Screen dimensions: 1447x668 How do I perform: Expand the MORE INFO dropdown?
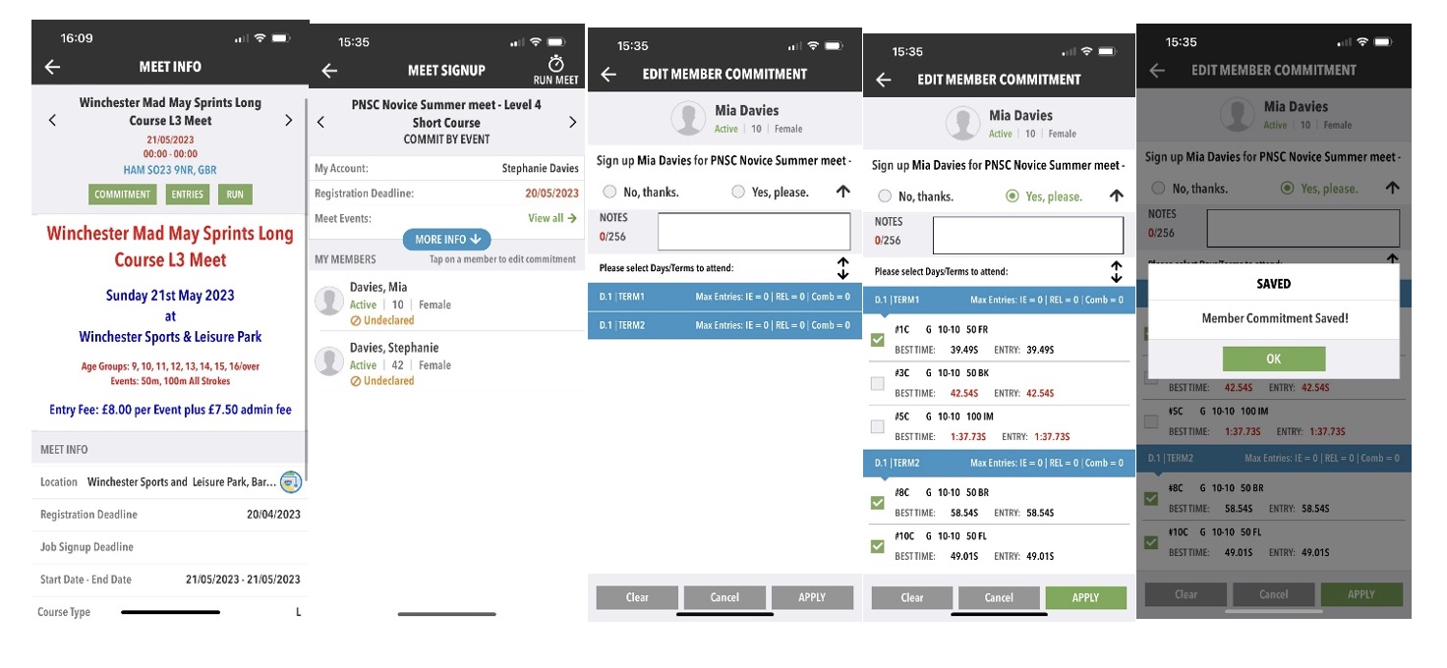pos(446,240)
